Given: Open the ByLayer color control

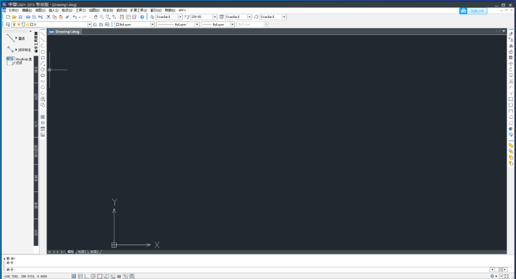Looking at the screenshot, I should (x=135, y=24).
